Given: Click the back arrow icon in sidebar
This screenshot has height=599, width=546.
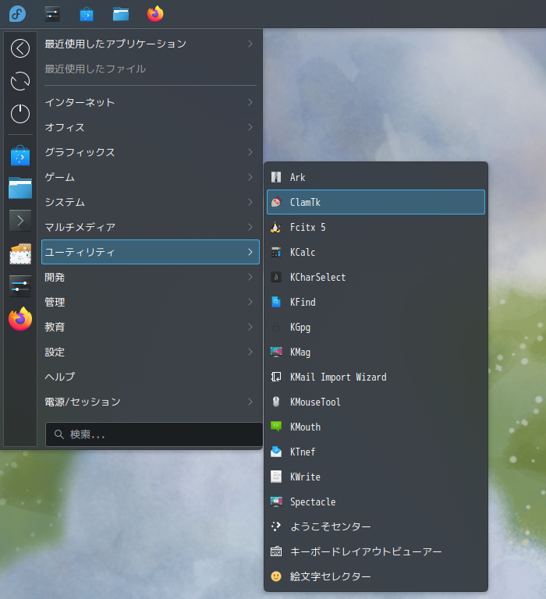Looking at the screenshot, I should click(x=20, y=48).
